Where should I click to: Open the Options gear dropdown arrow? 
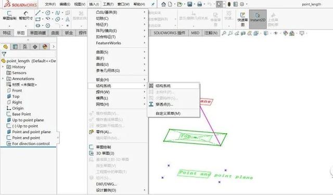(x=247, y=4)
